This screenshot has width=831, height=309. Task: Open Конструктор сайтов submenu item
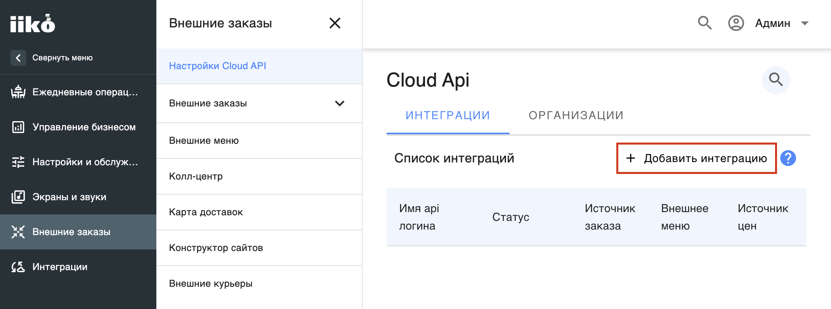pos(259,248)
